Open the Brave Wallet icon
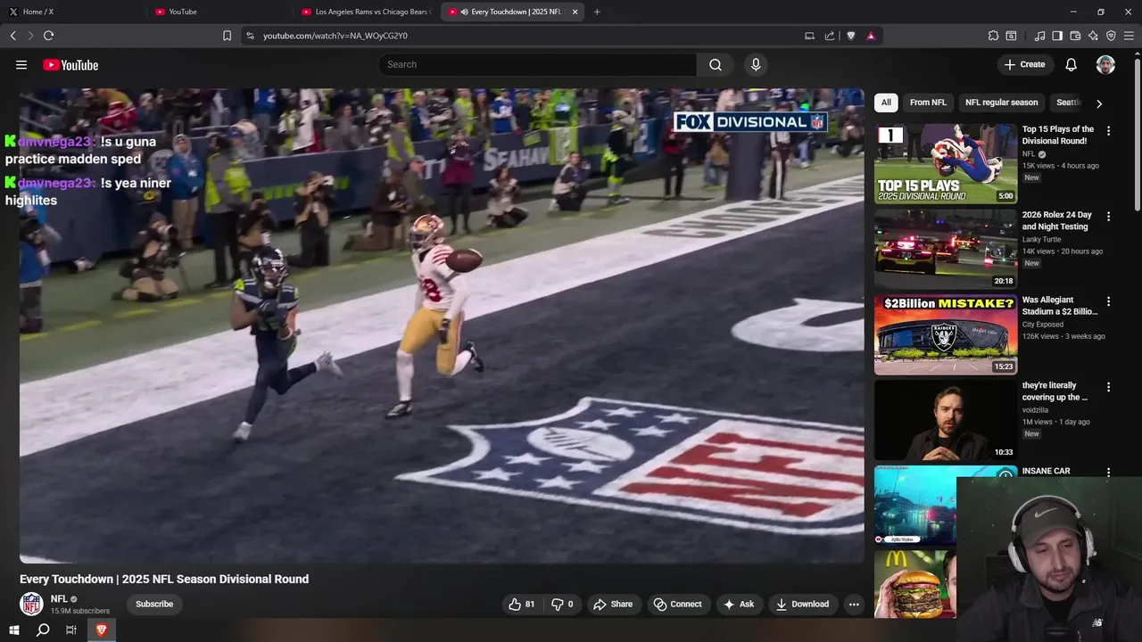The height and width of the screenshot is (642, 1142). [1075, 36]
